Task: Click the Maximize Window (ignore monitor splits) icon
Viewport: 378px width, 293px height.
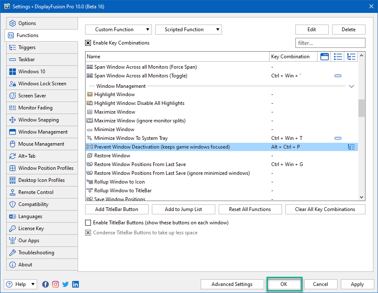Action: click(90, 121)
